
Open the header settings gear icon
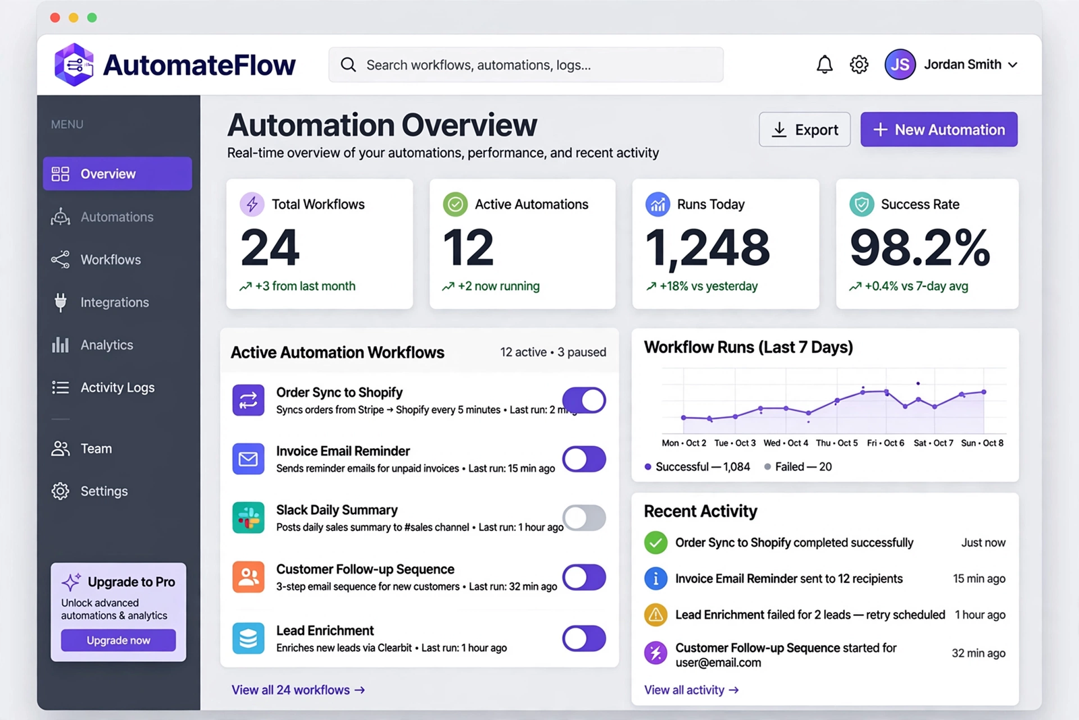pos(858,65)
